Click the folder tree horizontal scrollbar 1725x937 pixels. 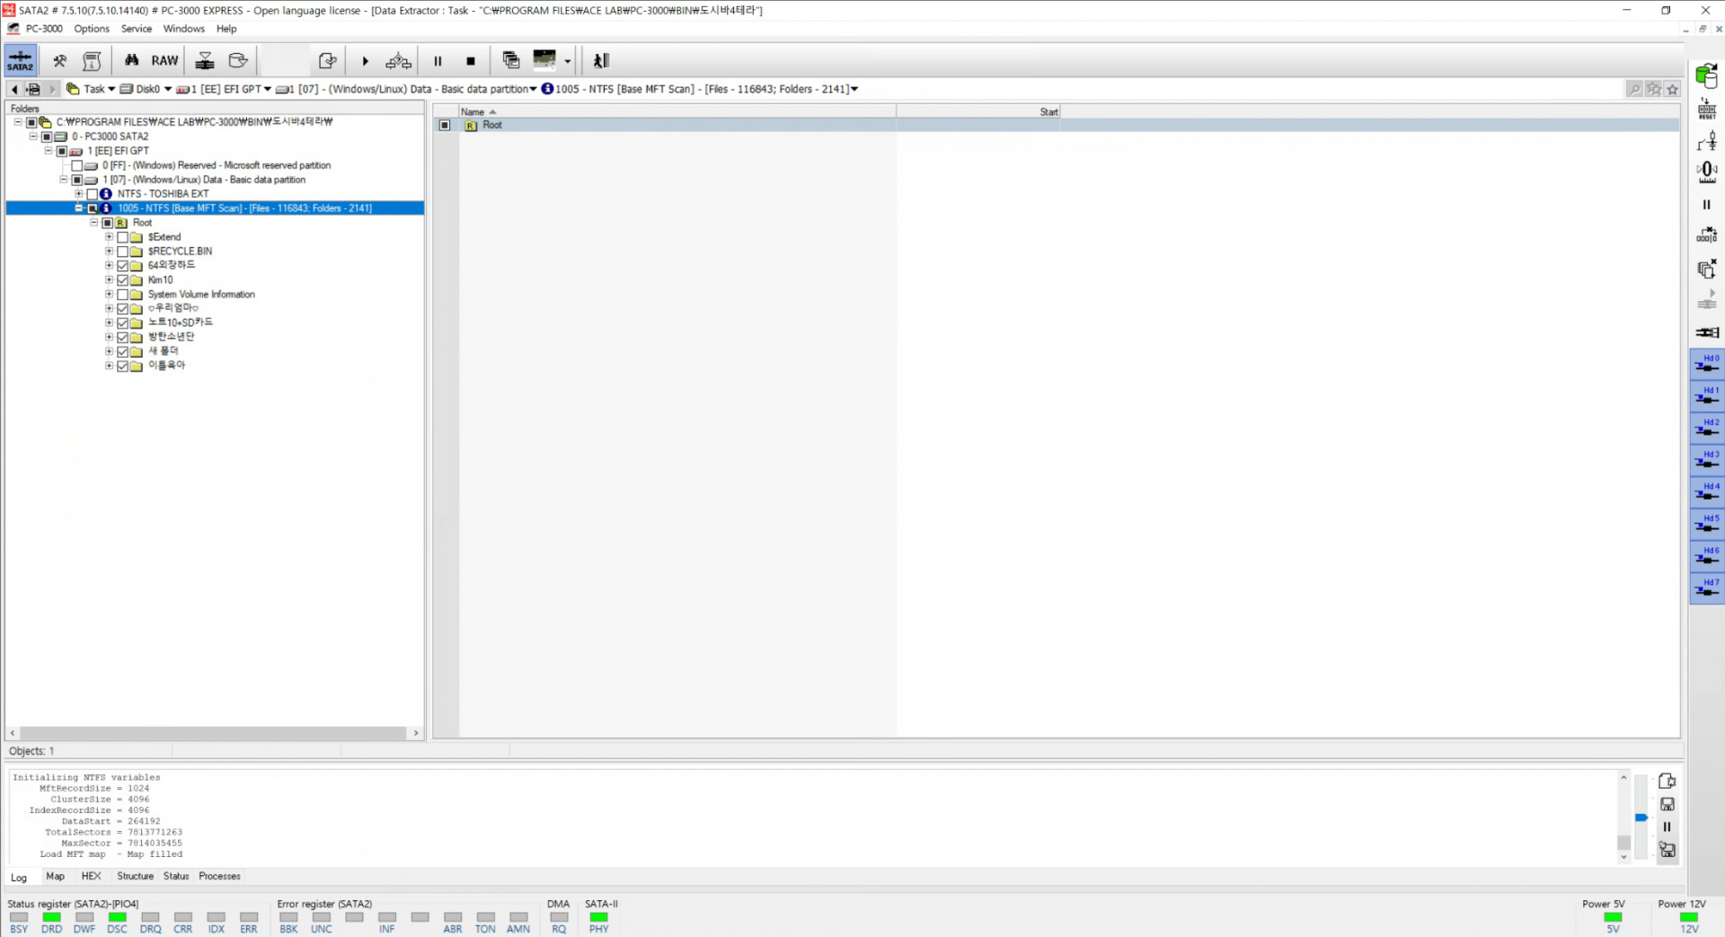pos(214,733)
